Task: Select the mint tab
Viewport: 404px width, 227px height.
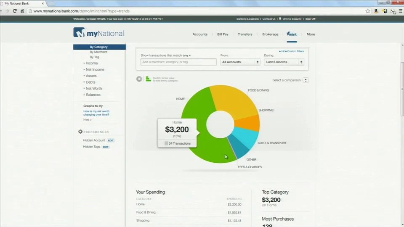Action: pyautogui.click(x=292, y=34)
